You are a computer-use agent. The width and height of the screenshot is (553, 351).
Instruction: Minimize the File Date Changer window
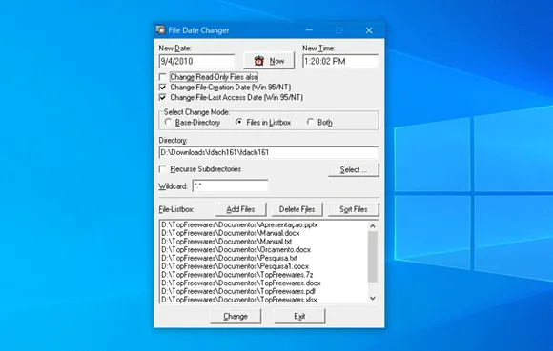309,30
